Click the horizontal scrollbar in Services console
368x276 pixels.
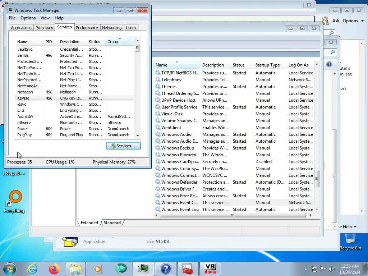[x=233, y=215]
